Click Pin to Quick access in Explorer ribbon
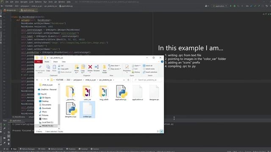Screen dimensions: 271x152 (40, 69)
